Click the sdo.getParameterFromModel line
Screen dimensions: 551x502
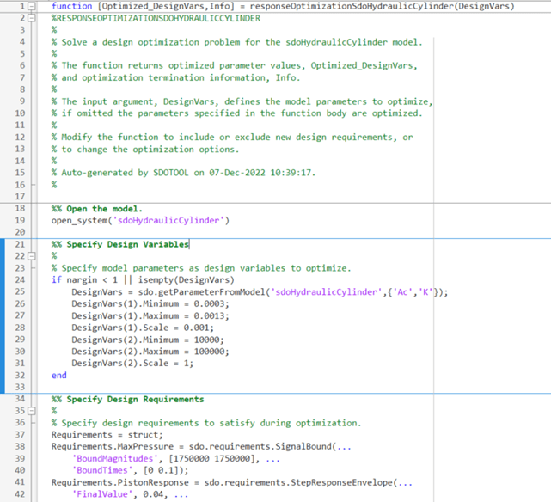click(260, 292)
